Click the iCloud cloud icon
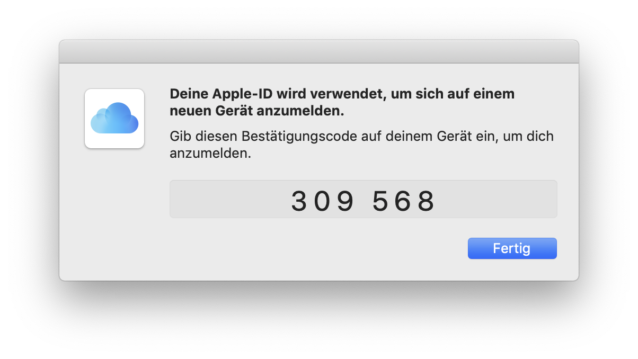 tap(114, 118)
